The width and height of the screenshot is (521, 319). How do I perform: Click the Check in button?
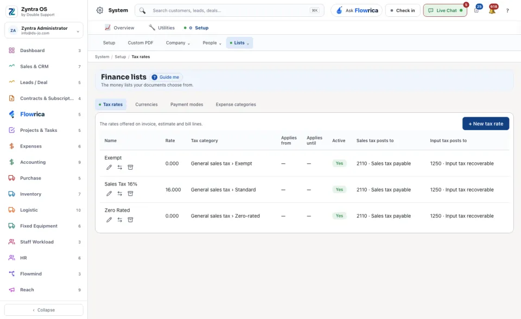tap(403, 10)
